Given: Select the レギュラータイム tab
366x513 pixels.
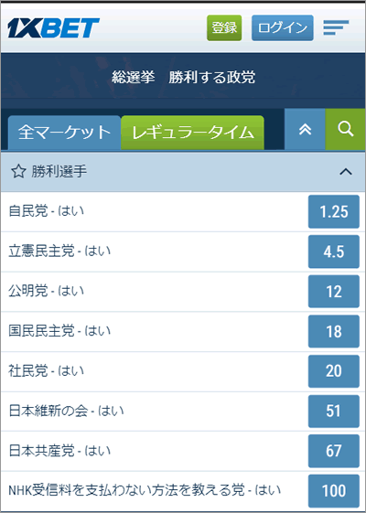Looking at the screenshot, I should click(x=192, y=133).
